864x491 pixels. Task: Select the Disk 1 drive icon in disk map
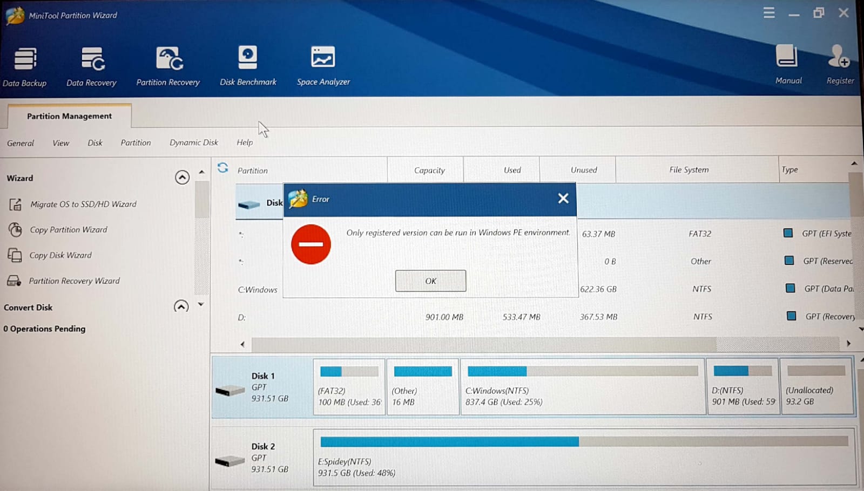(230, 390)
